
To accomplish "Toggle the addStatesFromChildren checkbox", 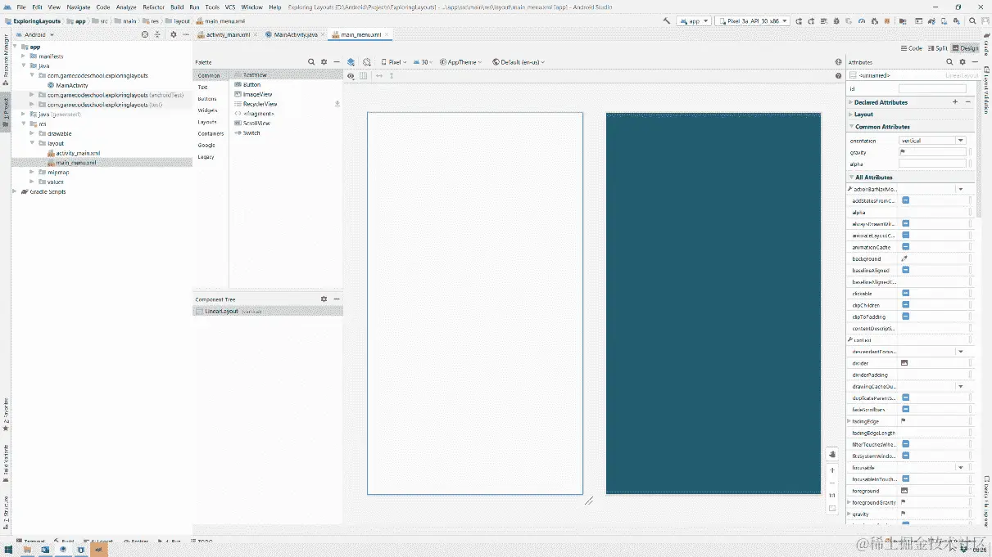I will point(905,200).
